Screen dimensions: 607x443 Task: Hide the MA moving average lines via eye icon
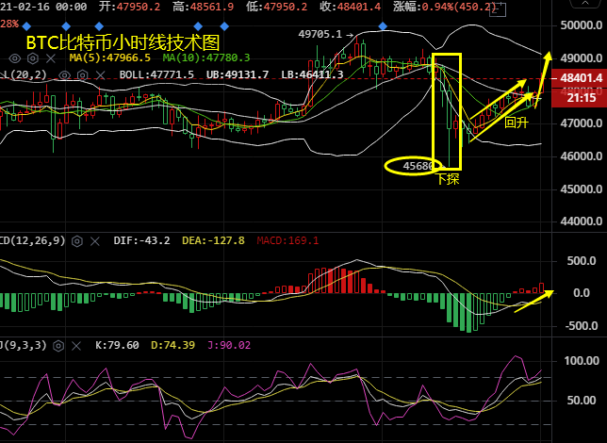click(x=15, y=58)
